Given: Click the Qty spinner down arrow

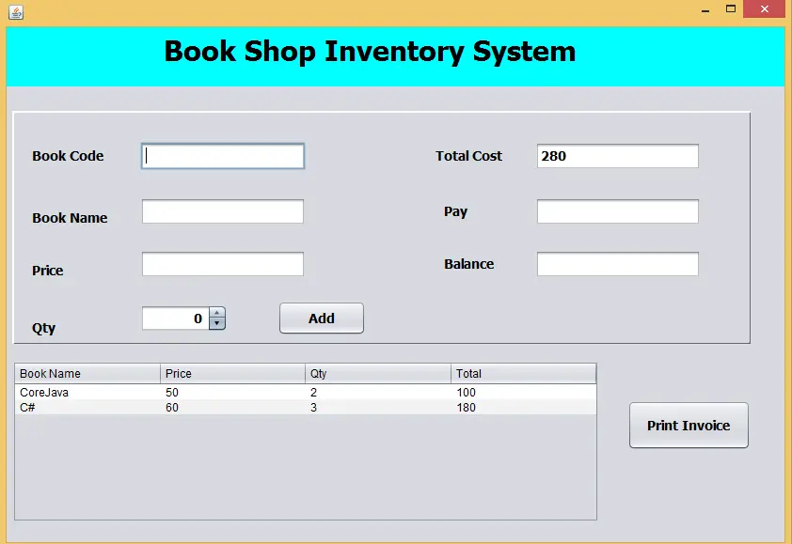Looking at the screenshot, I should click(x=217, y=323).
